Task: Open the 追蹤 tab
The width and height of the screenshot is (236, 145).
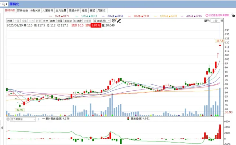Action: click(x=85, y=11)
